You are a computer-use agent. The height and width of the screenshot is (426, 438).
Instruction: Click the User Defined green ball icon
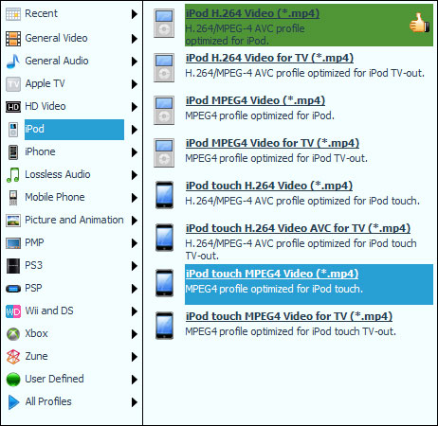pos(13,380)
